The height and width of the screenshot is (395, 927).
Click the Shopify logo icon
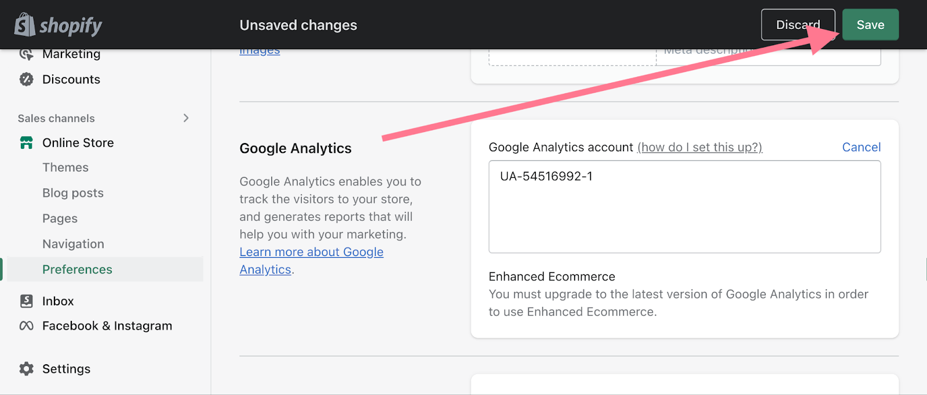24,25
